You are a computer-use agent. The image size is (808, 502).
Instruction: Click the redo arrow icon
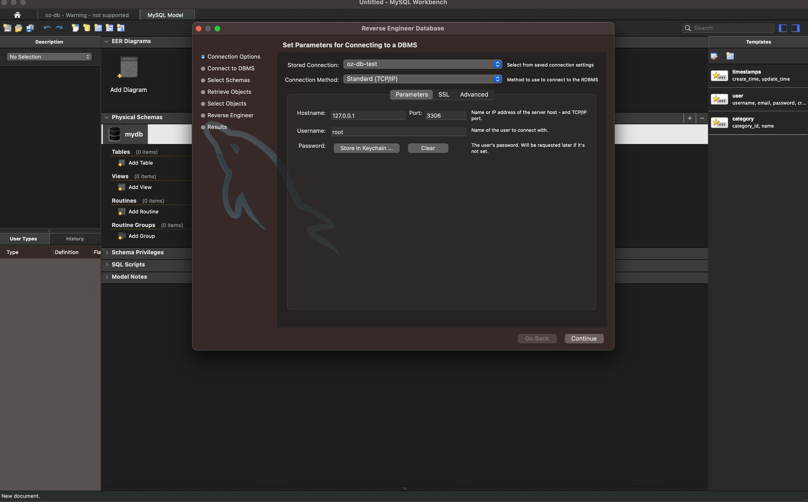coord(59,28)
